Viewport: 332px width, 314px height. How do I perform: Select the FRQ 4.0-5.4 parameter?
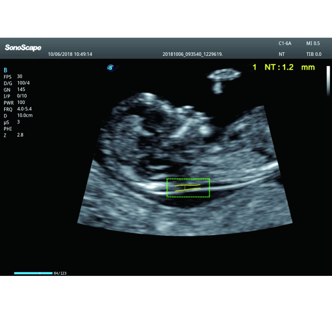pos(18,109)
